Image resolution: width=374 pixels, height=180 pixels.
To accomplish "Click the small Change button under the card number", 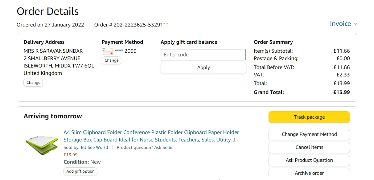I will point(111,60).
